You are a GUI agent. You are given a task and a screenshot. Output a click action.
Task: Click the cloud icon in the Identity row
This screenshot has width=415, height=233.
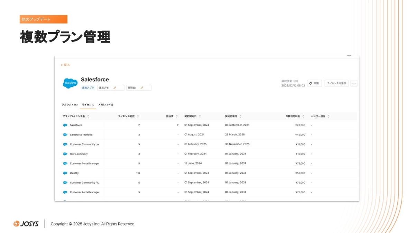65,173
